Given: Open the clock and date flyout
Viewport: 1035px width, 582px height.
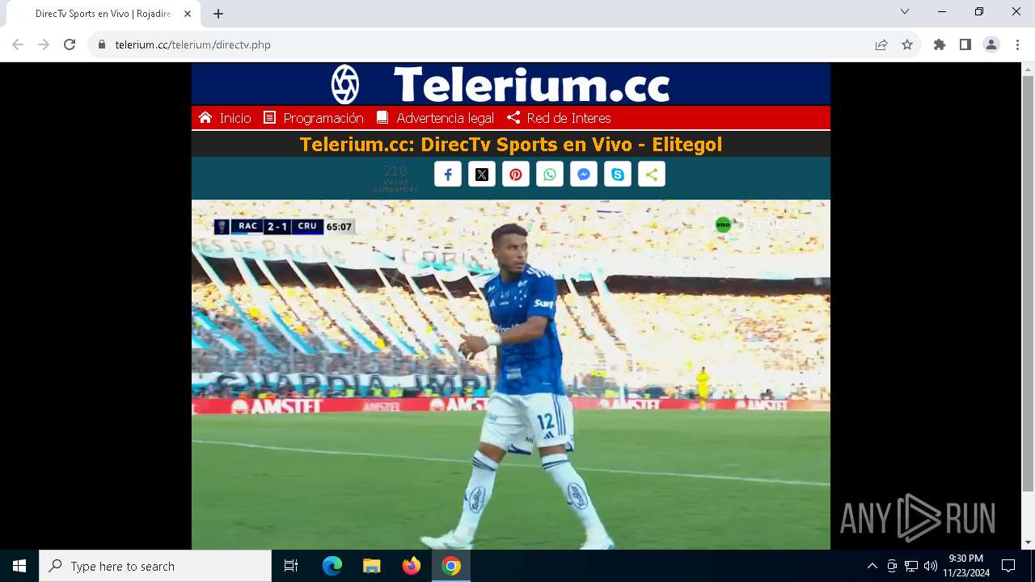Looking at the screenshot, I should tap(966, 566).
